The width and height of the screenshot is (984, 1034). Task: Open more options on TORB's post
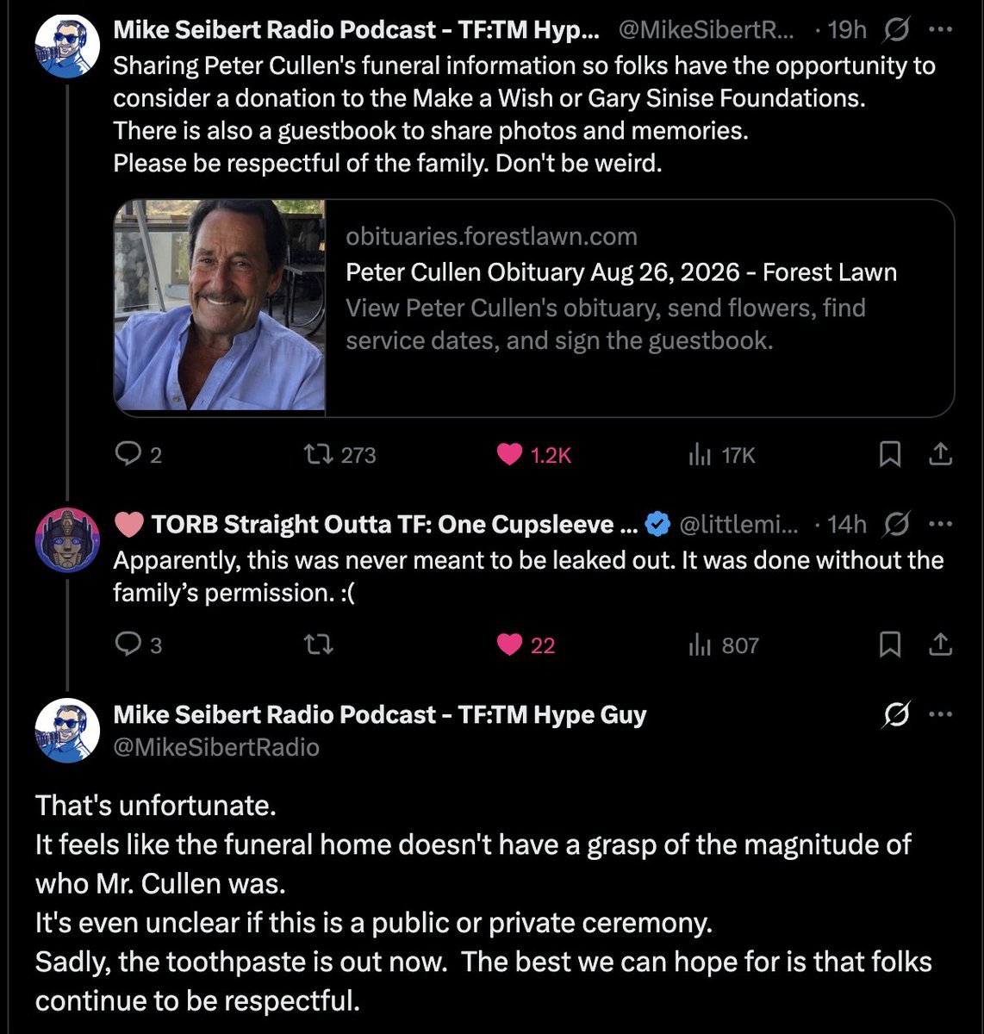tap(940, 524)
